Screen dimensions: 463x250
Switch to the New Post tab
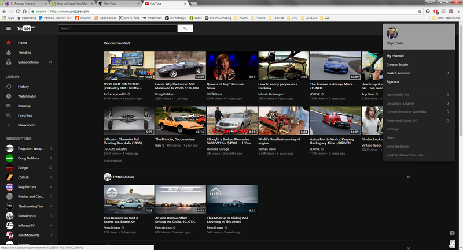118,3
